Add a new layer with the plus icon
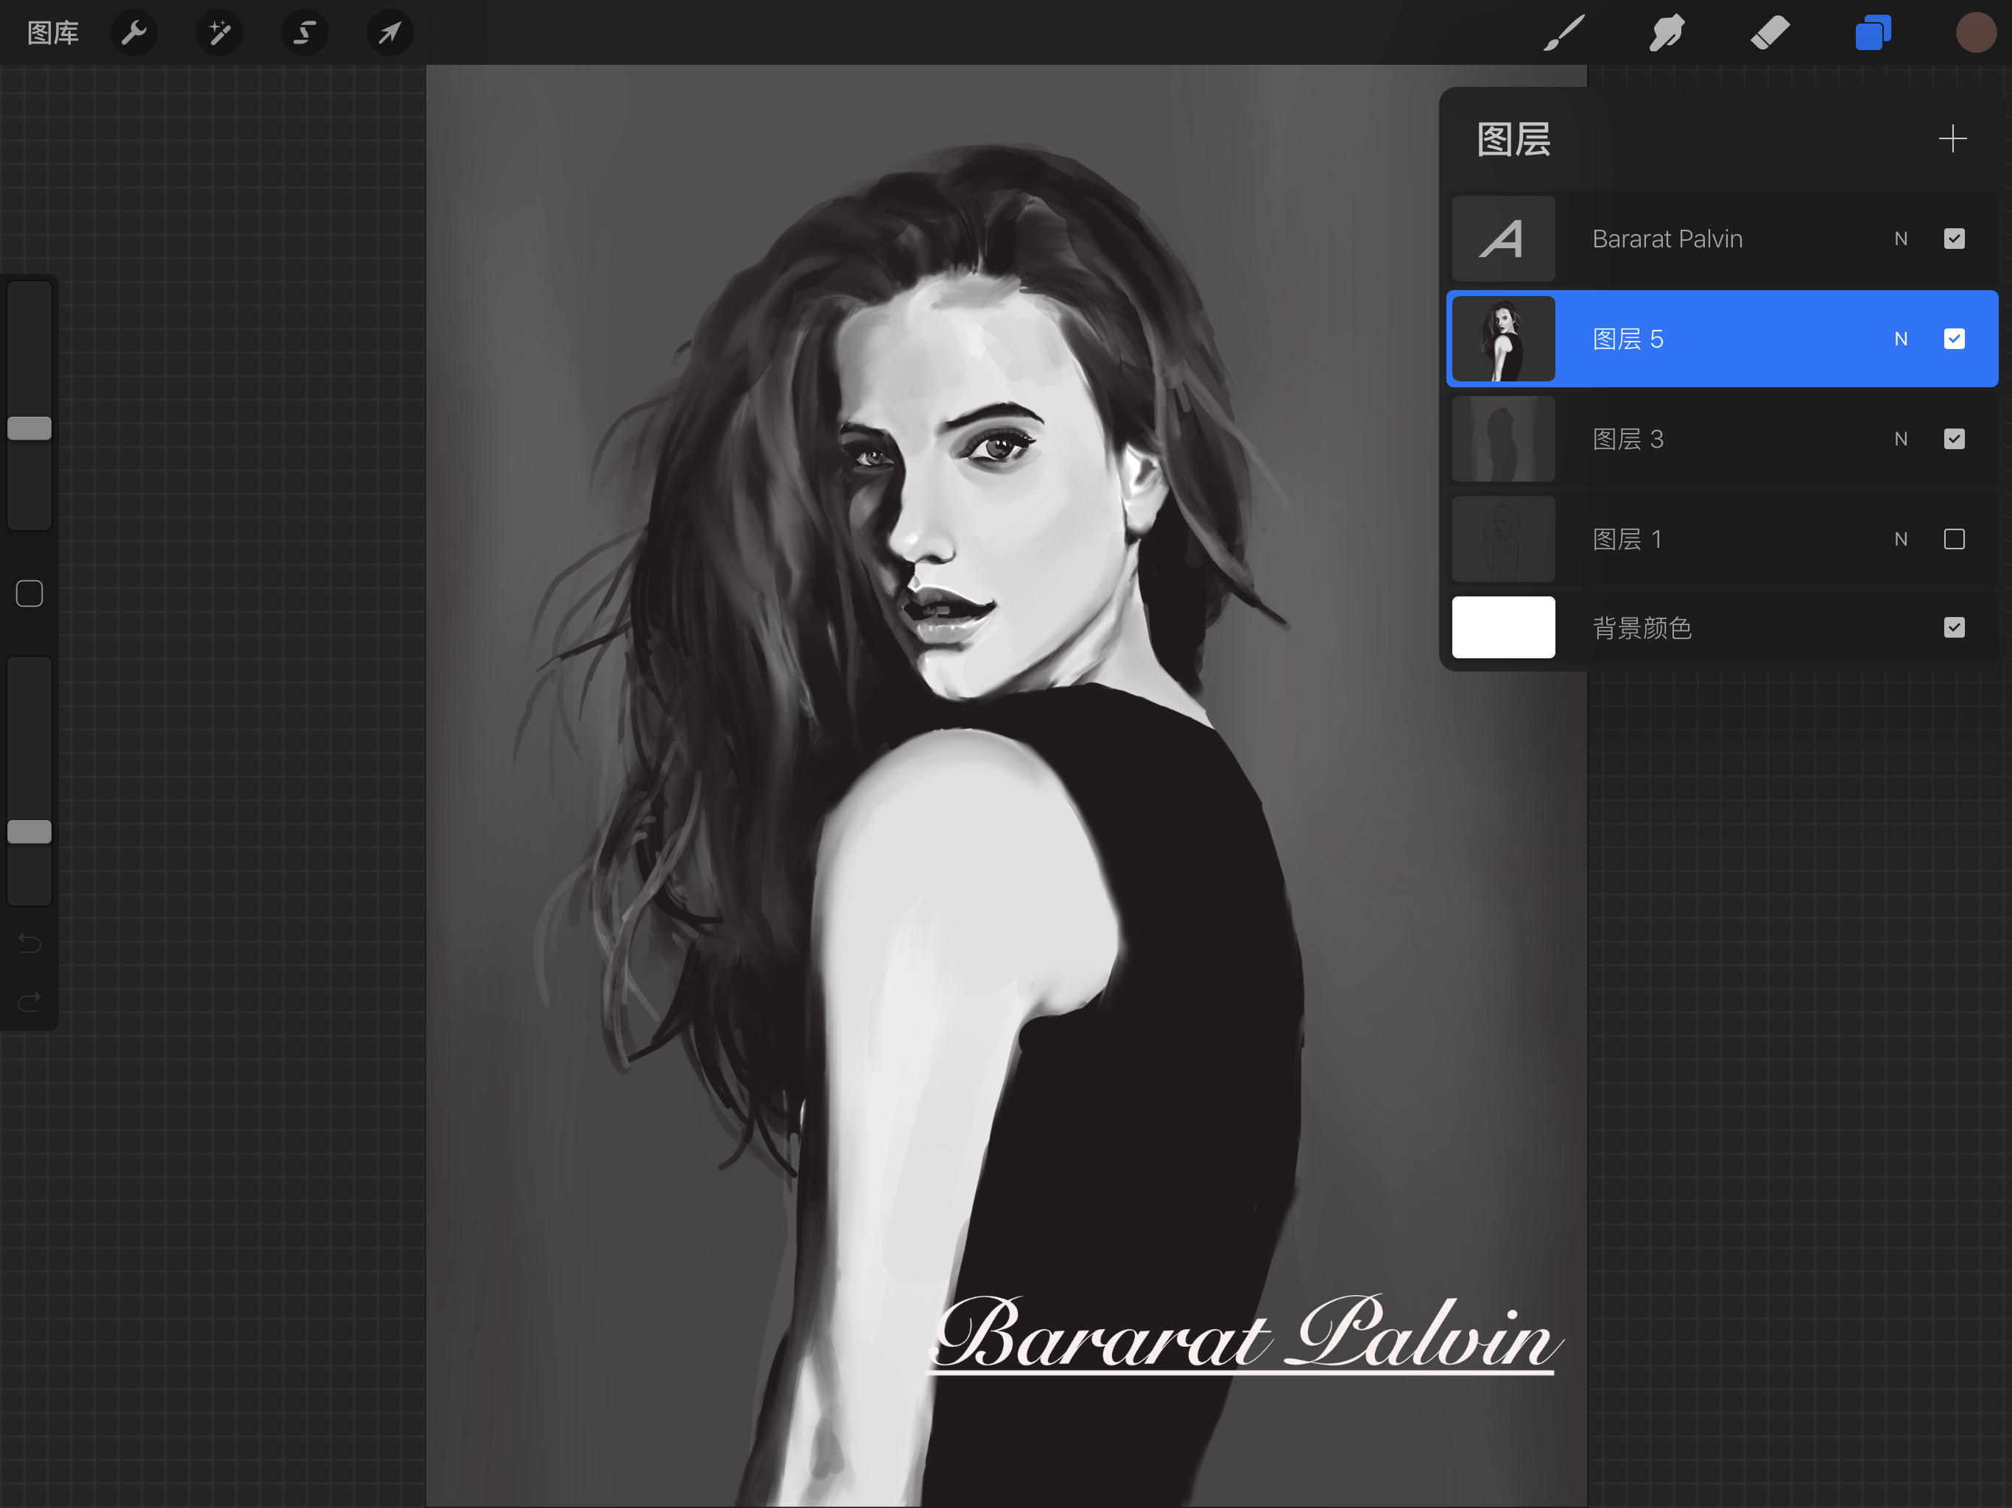 (1953, 139)
